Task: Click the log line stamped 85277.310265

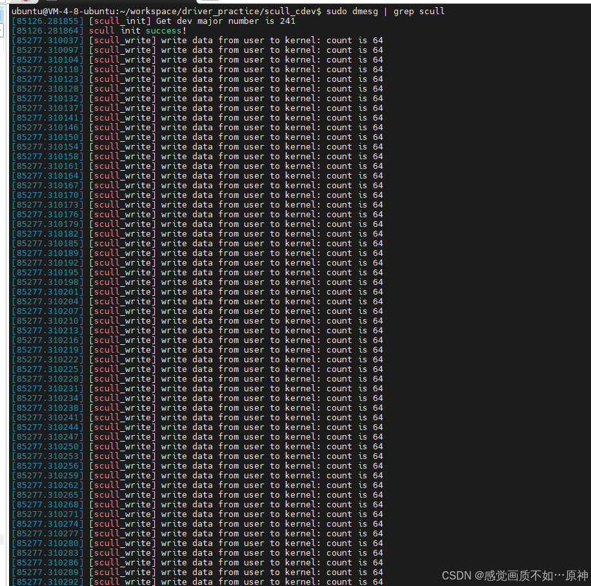Action: pos(197,495)
